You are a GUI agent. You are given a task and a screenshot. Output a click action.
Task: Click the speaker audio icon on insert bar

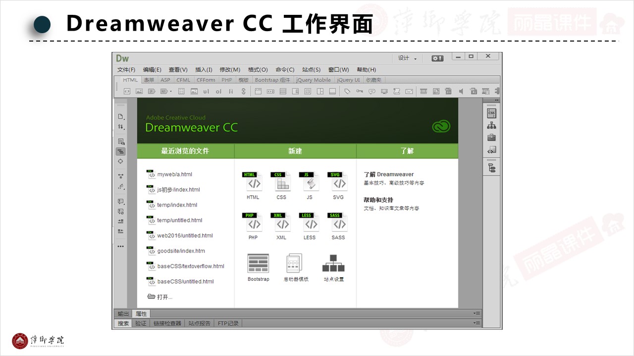461,91
